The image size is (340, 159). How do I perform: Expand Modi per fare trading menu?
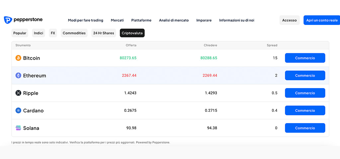86,20
